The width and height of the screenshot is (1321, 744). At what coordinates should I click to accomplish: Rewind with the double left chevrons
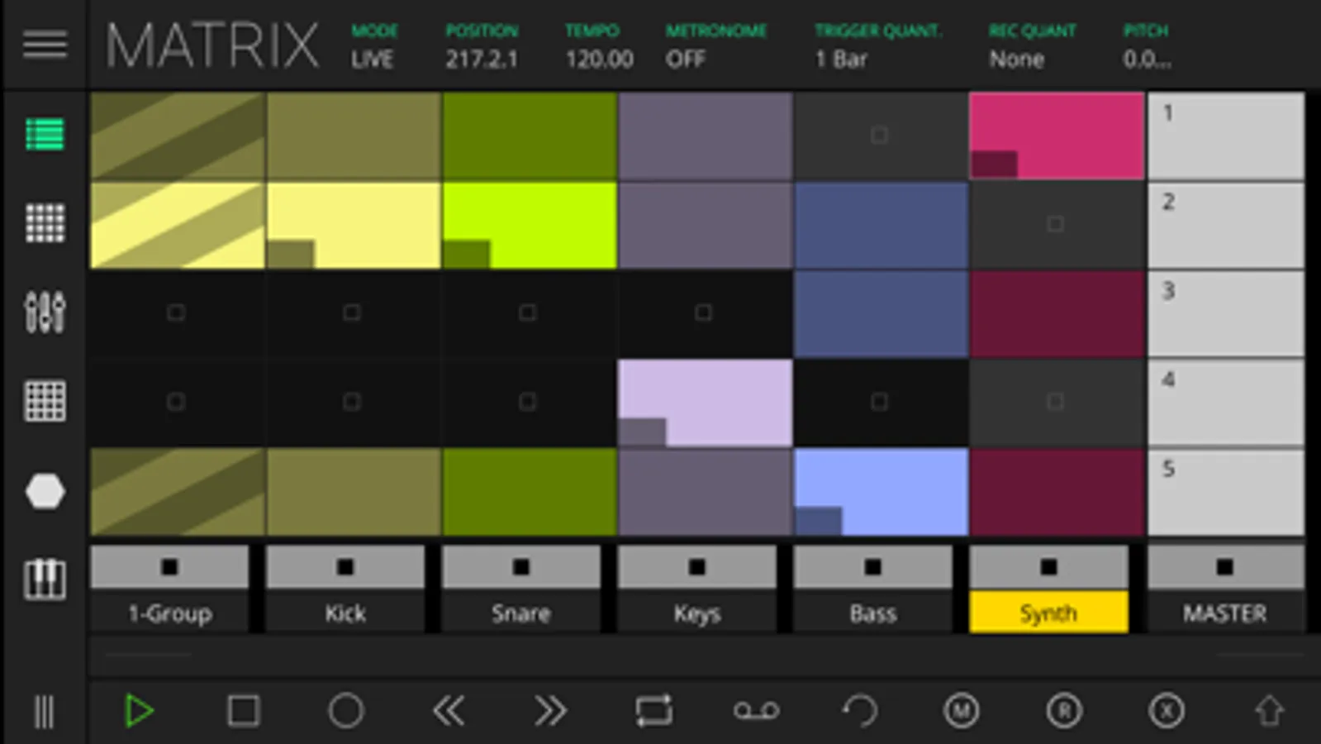[x=449, y=711]
